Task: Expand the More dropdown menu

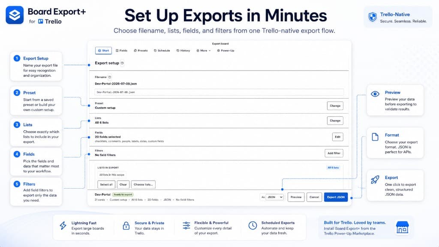Action: pyautogui.click(x=204, y=51)
